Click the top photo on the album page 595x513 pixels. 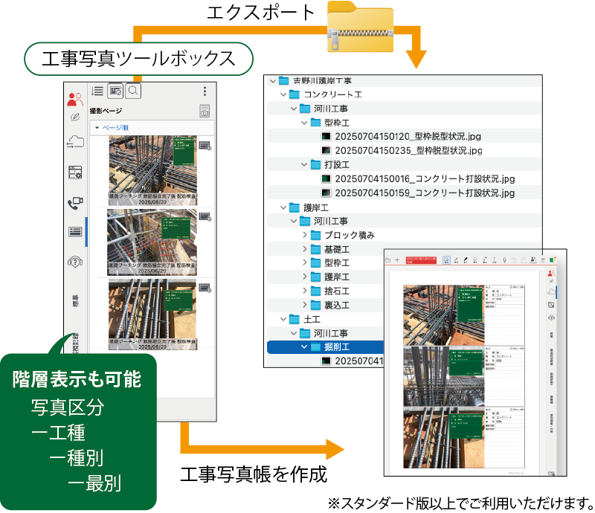click(443, 315)
